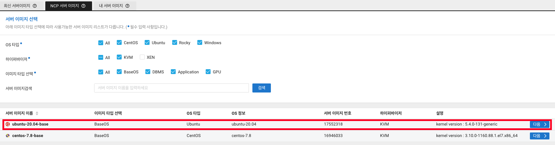Enable the XEN hypervisor checkbox
The image size is (555, 145).
click(142, 57)
